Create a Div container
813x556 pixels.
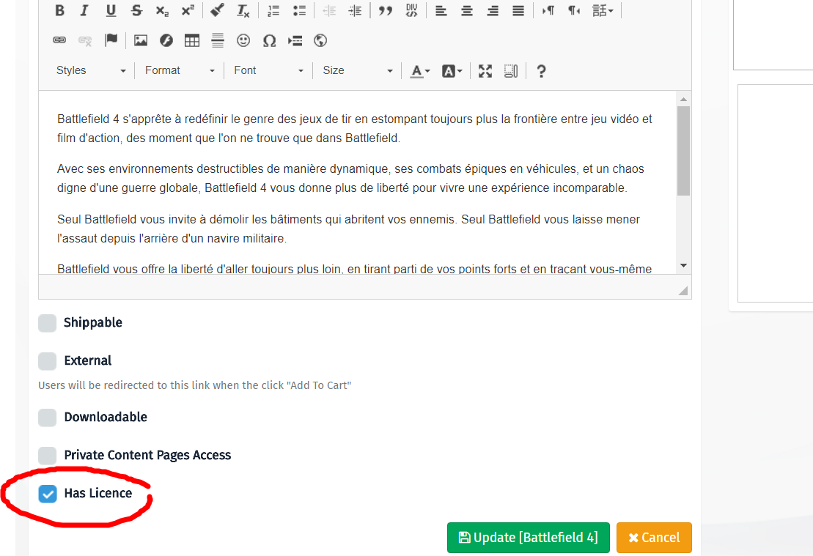coord(411,10)
